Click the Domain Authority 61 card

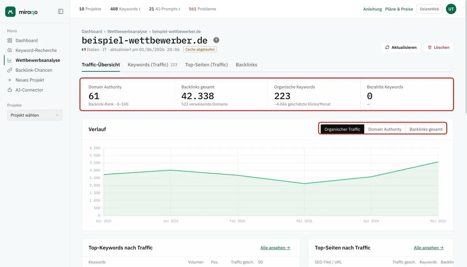pyautogui.click(x=128, y=95)
